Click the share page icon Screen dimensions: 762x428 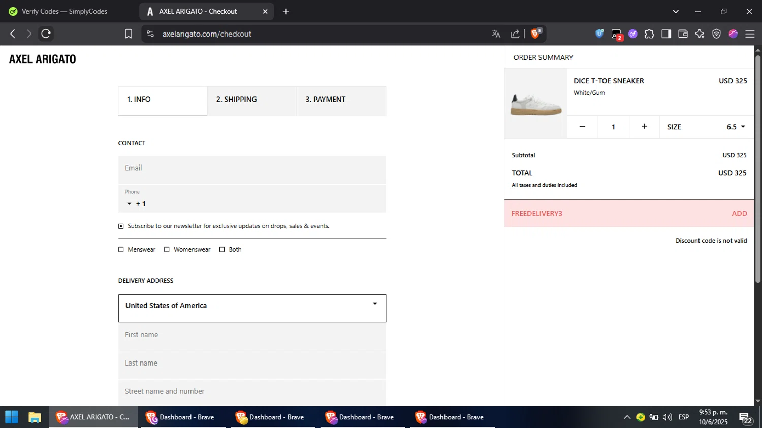click(x=515, y=34)
